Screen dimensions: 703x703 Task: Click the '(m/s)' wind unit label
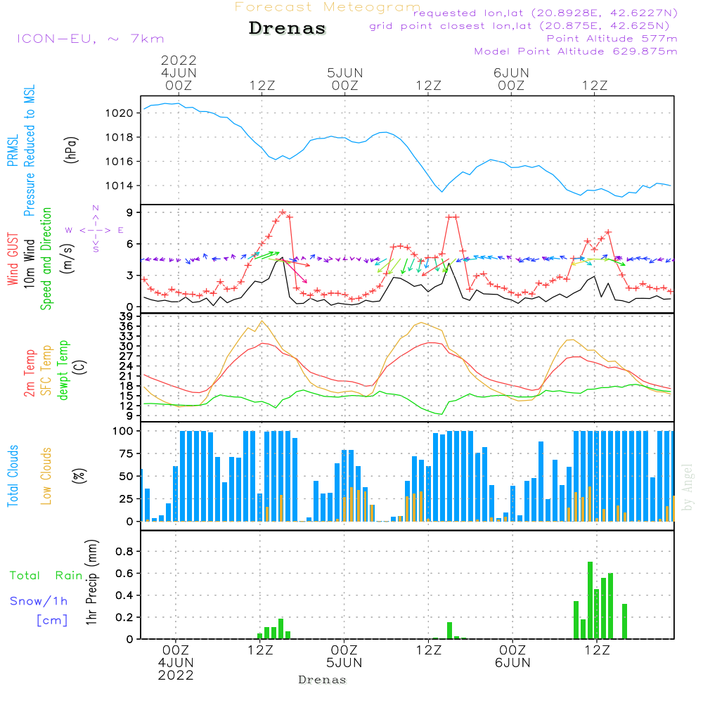tap(68, 259)
